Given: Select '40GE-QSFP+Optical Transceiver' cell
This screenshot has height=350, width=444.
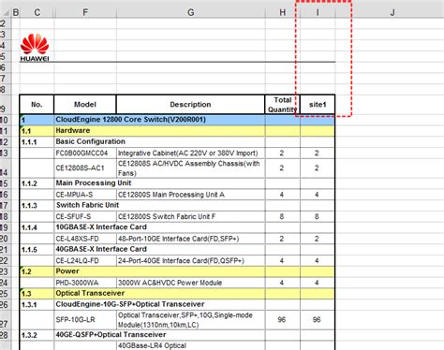Looking at the screenshot, I should [159, 335].
